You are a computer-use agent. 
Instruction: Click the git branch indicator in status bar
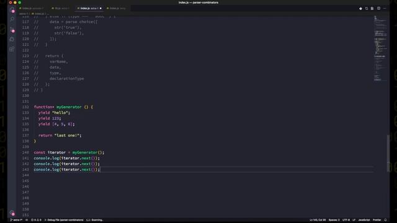click(16, 220)
